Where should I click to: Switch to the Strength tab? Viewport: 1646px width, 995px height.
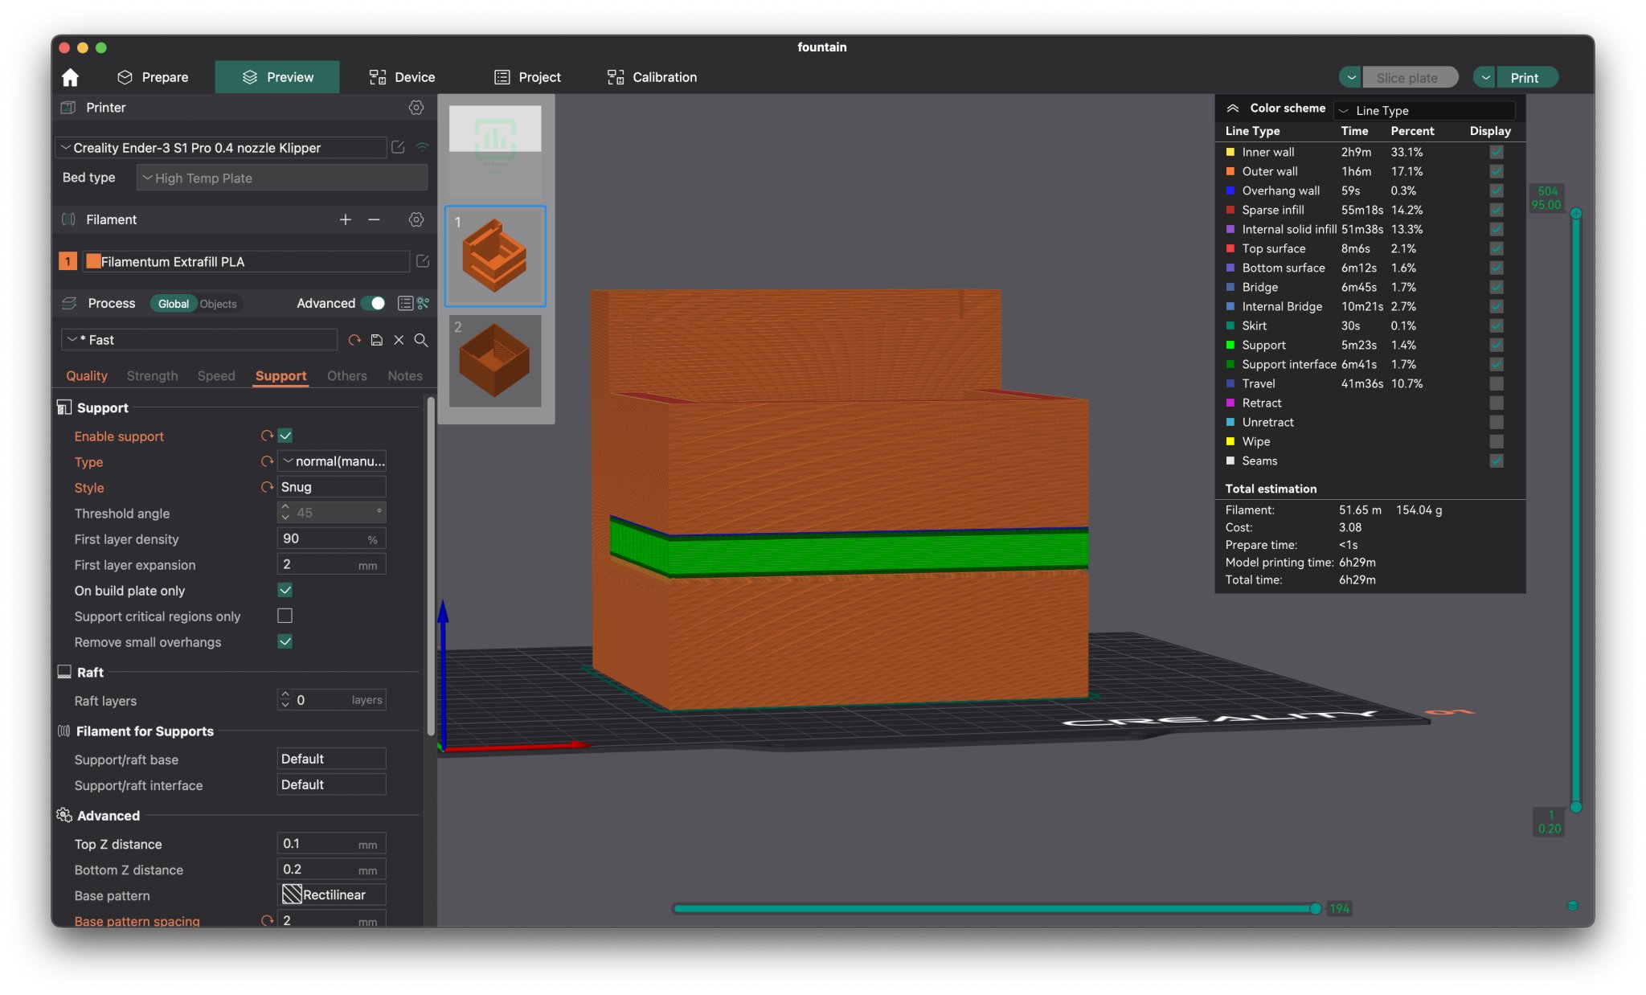(x=152, y=375)
